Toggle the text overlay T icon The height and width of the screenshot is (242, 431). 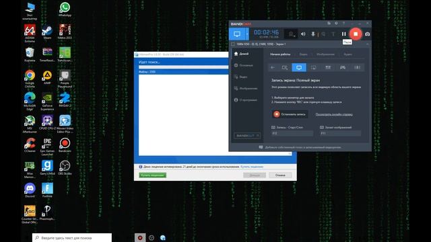pos(333,34)
